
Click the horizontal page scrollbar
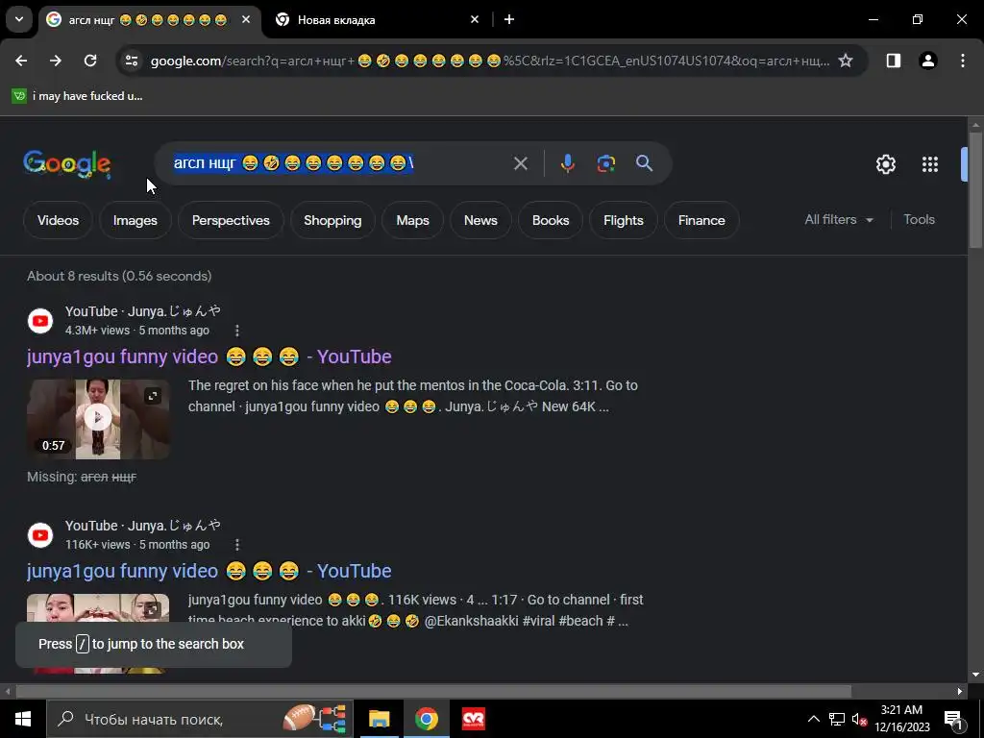(433, 692)
